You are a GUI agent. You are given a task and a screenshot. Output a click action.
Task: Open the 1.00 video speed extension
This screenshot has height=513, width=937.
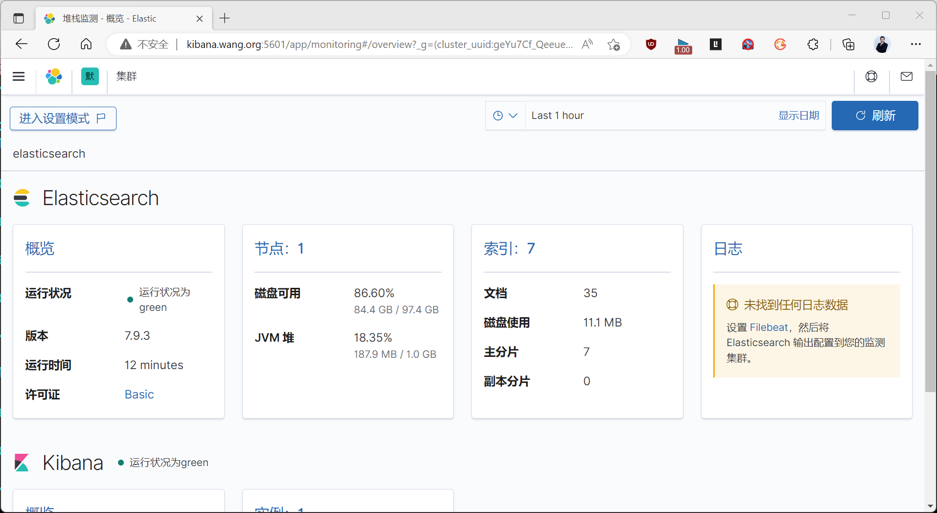[x=683, y=46]
